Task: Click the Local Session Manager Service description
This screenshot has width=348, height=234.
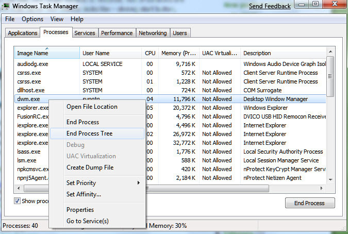Action: pyautogui.click(x=281, y=160)
